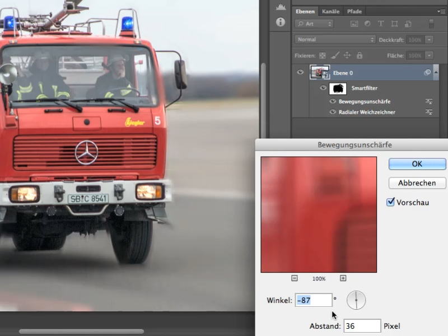
Task: Click the 100% preview zoom value
Action: click(319, 278)
